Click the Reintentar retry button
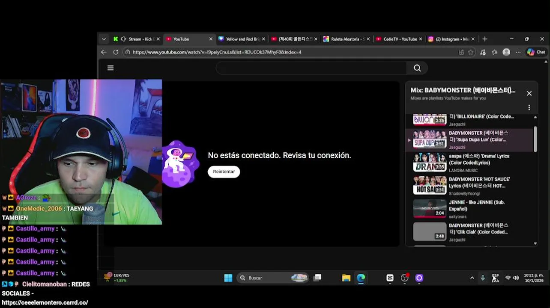This screenshot has width=550, height=308. pyautogui.click(x=224, y=172)
